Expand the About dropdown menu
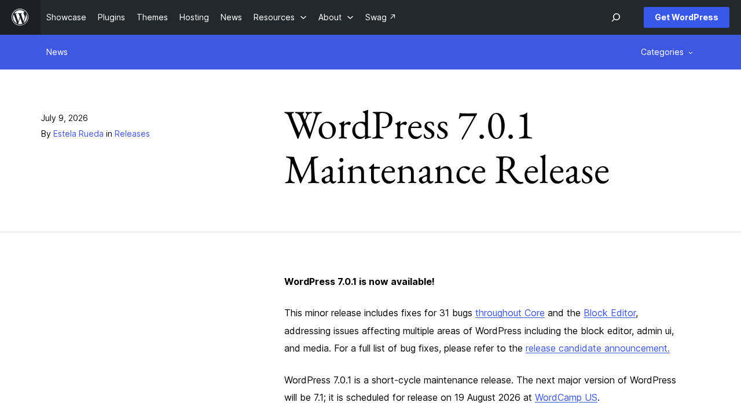The image size is (741, 417). click(336, 17)
